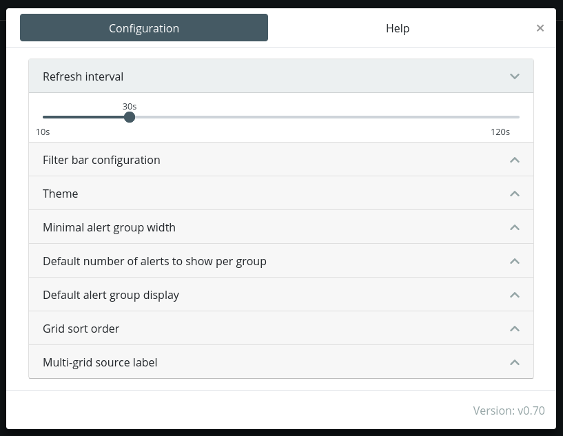Click chevron icon for Filter bar configuration
Image resolution: width=563 pixels, height=436 pixels.
[515, 160]
